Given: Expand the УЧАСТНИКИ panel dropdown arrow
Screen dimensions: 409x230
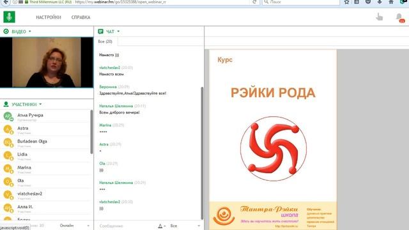Looking at the screenshot, I should 40,104.
